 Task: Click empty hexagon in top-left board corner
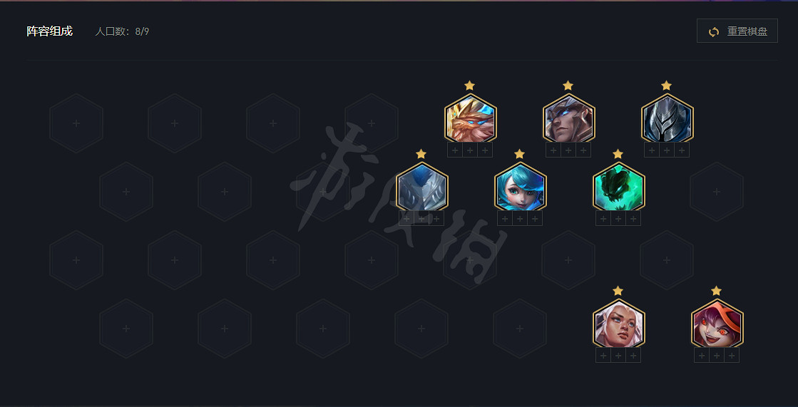click(76, 123)
